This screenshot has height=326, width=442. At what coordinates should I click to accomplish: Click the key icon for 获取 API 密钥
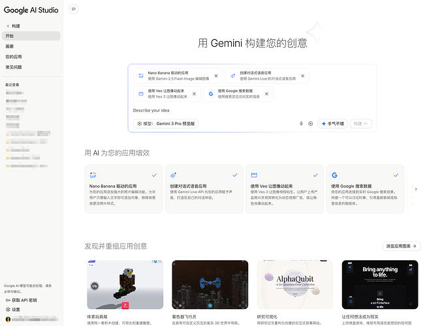(8, 300)
